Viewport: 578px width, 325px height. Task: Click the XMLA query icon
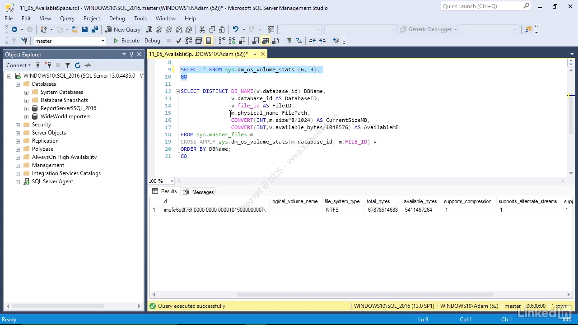[x=179, y=29]
